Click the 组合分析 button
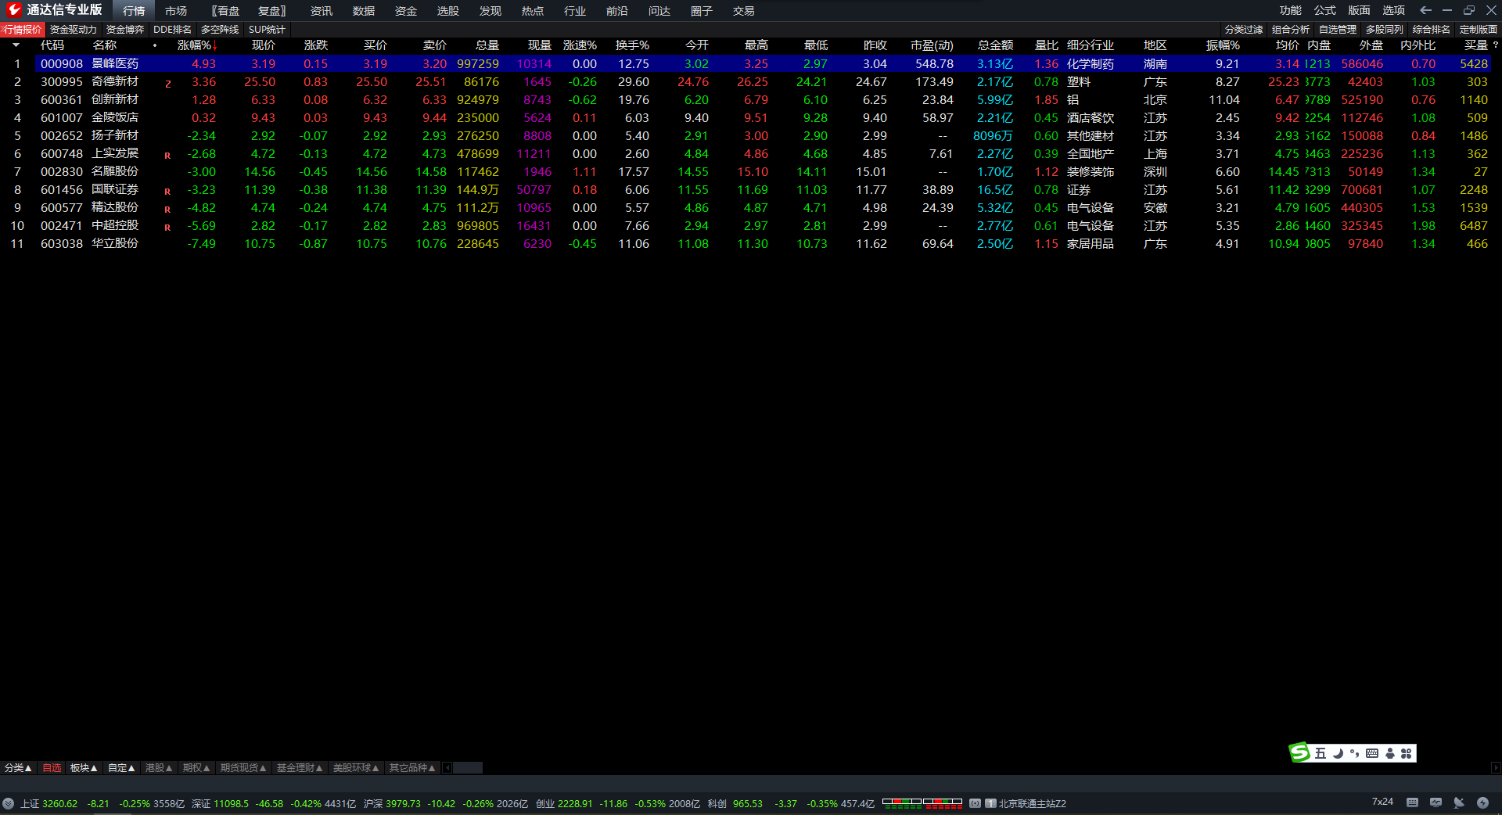The height and width of the screenshot is (815, 1502). [x=1291, y=30]
